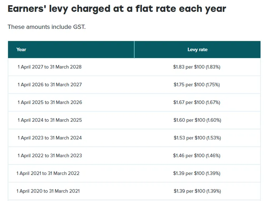Viewport: 264px width, 201px height.
Task: Click the 1 April 2020 to 31 March 2021 cell
Action: (x=48, y=191)
